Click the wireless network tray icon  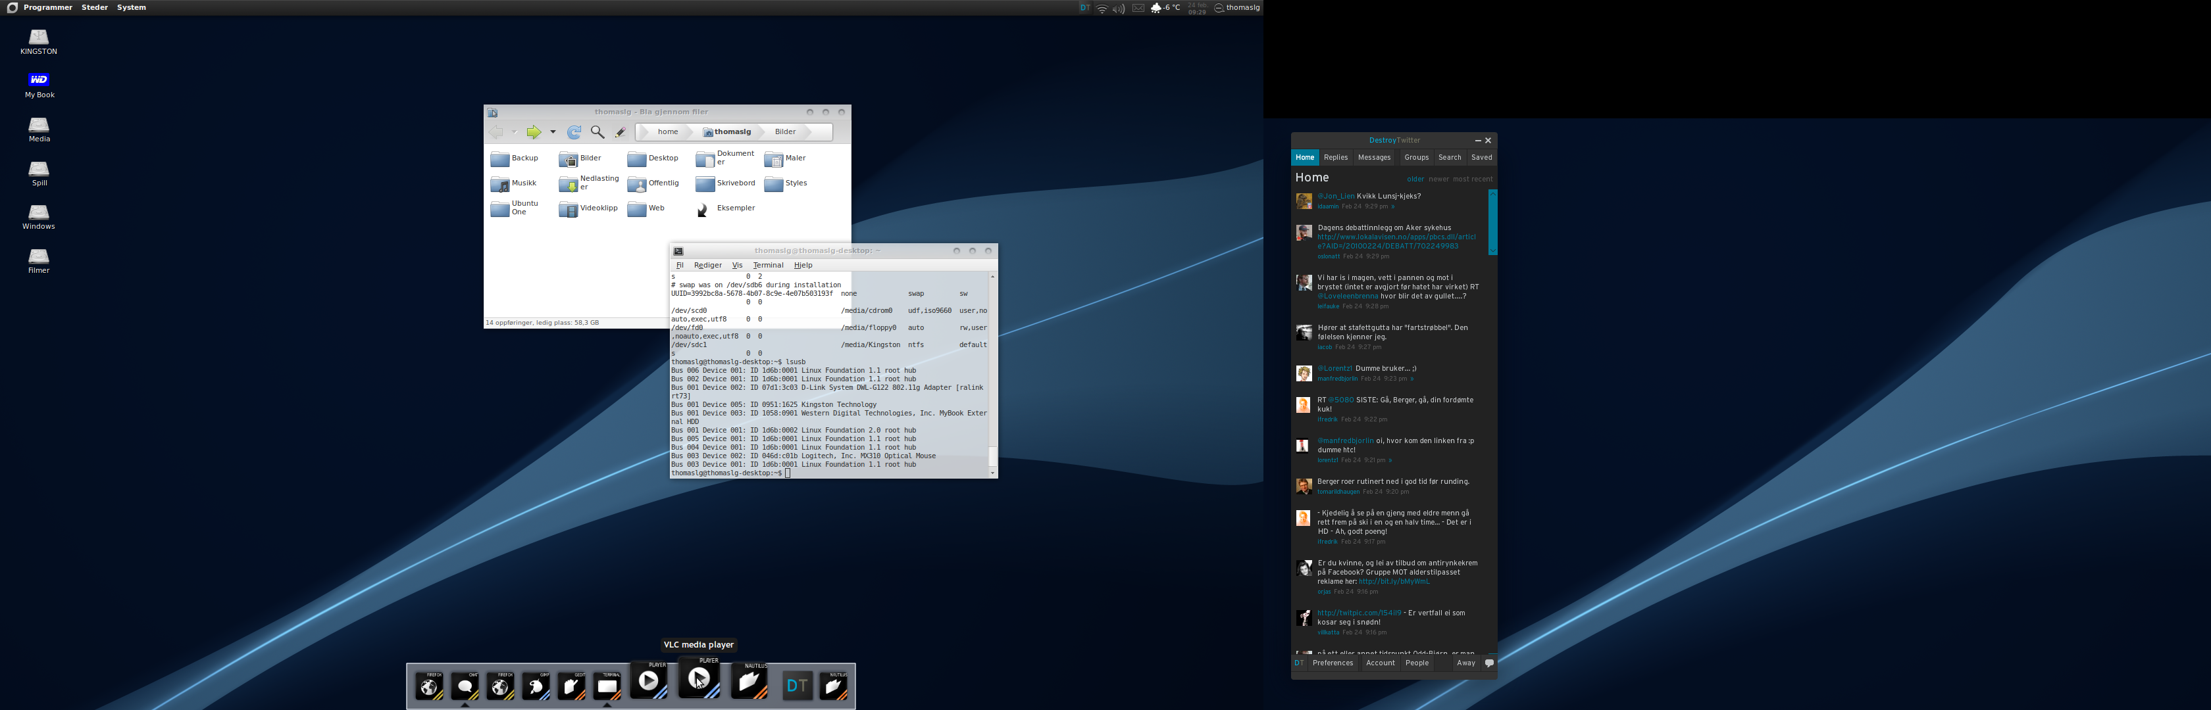click(x=1102, y=8)
